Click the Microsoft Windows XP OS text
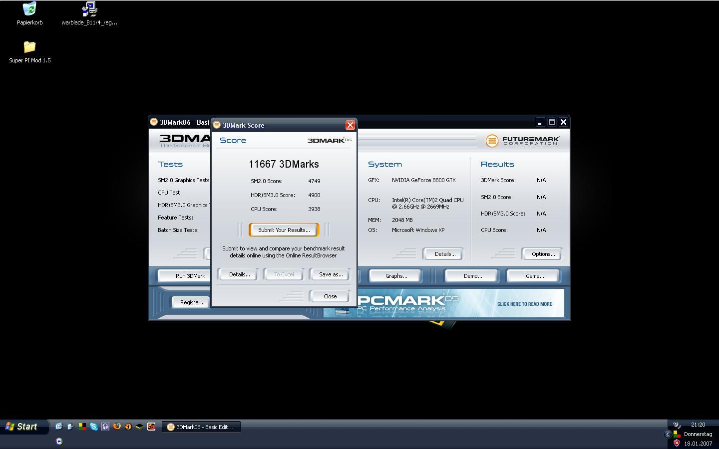The width and height of the screenshot is (719, 449). coord(418,230)
